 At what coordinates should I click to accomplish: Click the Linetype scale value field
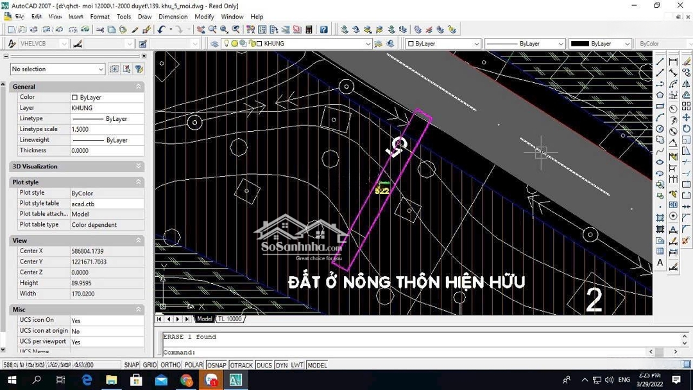click(x=107, y=129)
